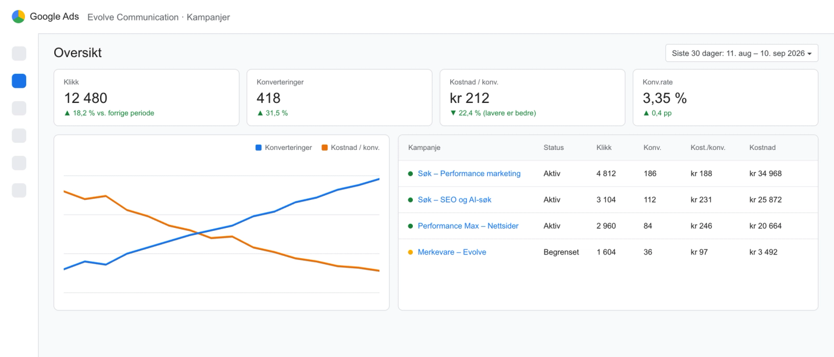The height and width of the screenshot is (357, 834).
Task: Click 'Evolve Communication · Kampanjer' header text
Action: click(158, 17)
